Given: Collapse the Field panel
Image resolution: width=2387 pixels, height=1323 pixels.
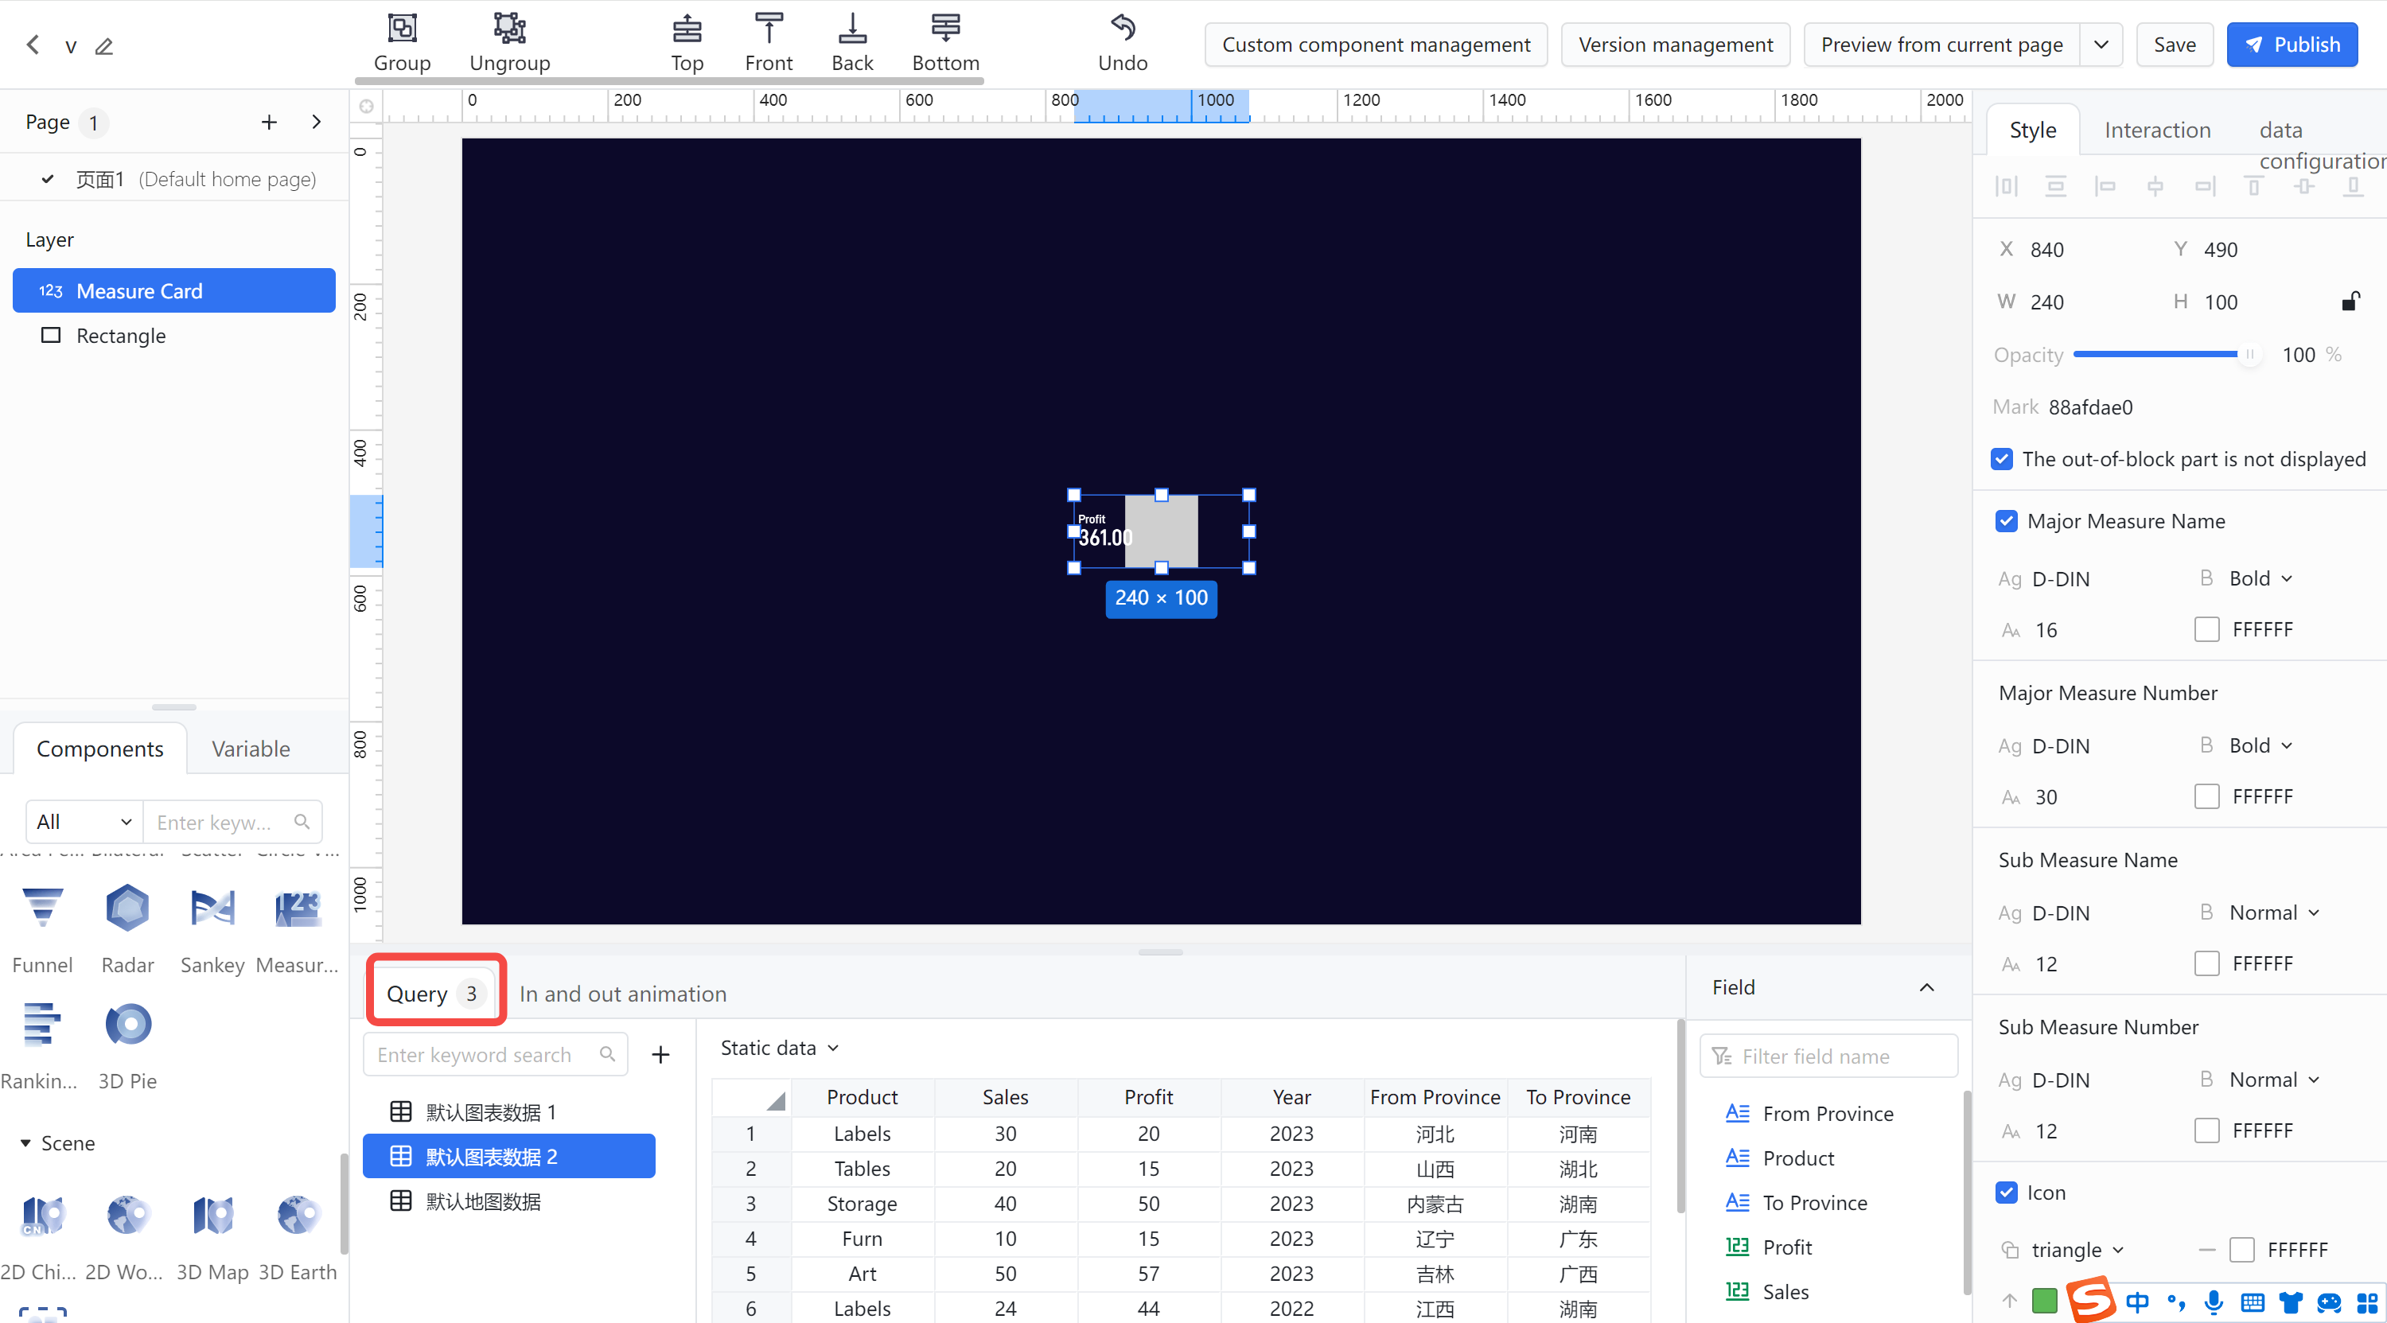Looking at the screenshot, I should click(1926, 987).
